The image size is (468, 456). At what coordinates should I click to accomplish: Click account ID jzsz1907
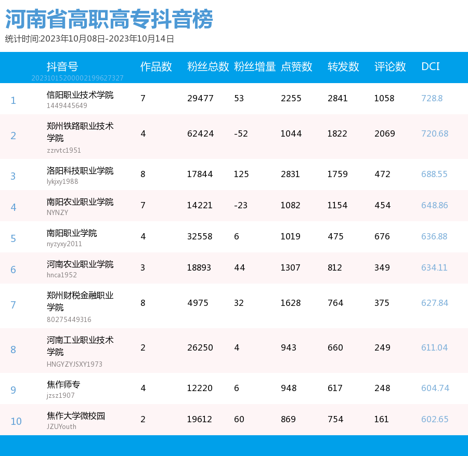61,396
